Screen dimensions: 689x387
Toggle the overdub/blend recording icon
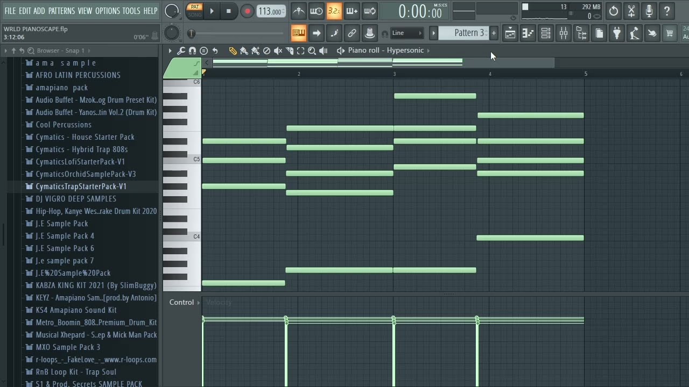point(351,11)
